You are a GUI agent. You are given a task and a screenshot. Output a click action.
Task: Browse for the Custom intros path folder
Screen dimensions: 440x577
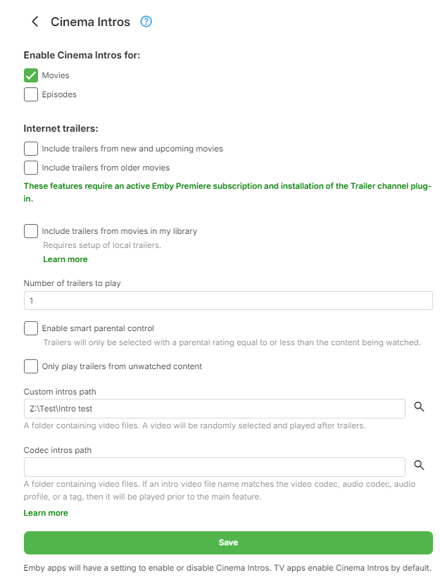click(419, 407)
